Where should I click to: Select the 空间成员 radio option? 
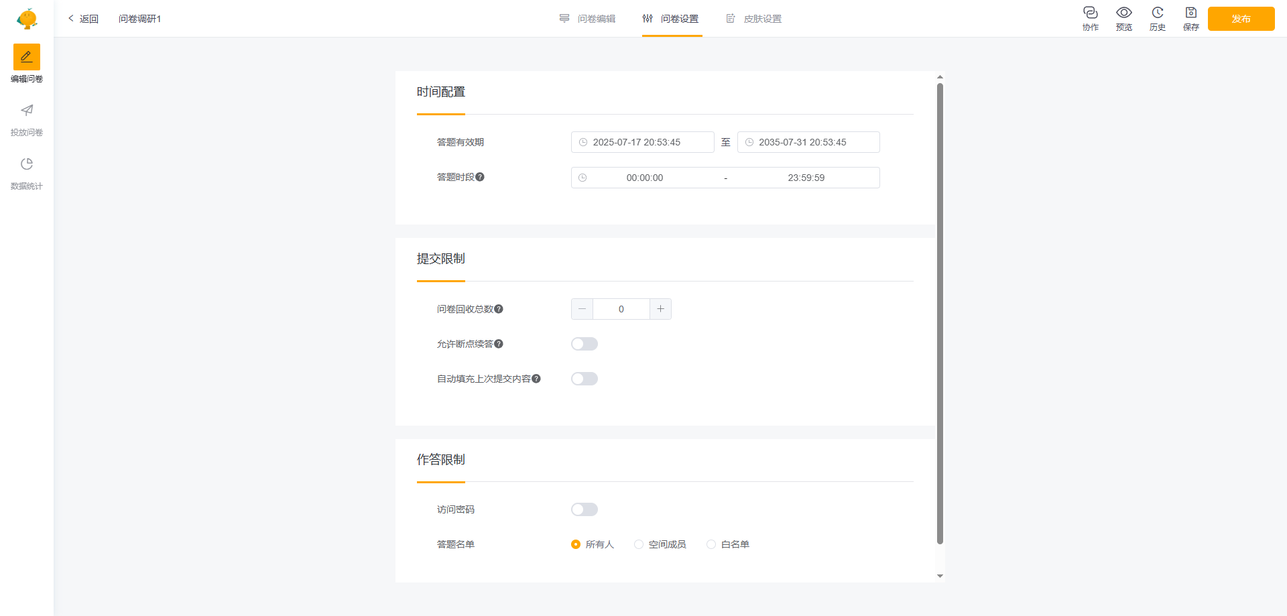(x=639, y=544)
